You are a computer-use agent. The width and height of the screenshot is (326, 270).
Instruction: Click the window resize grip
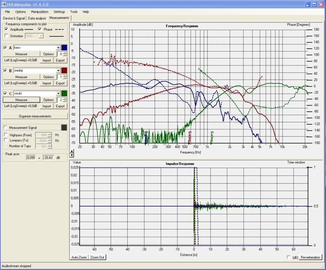click(323, 267)
